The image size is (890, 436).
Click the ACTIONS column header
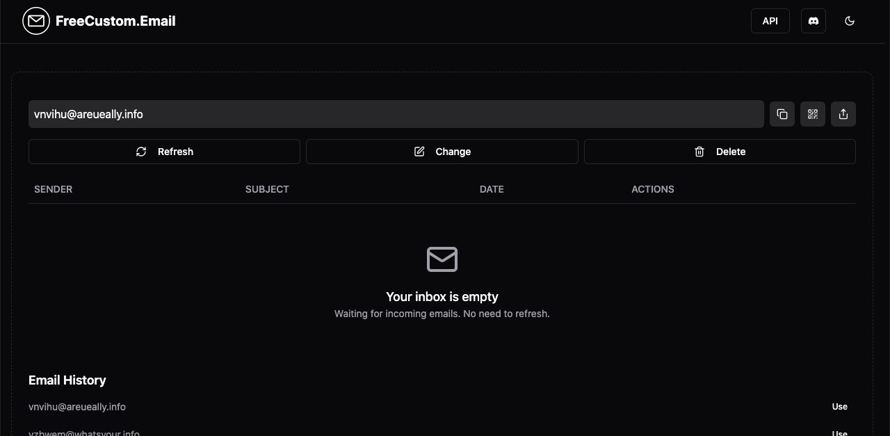tap(653, 189)
